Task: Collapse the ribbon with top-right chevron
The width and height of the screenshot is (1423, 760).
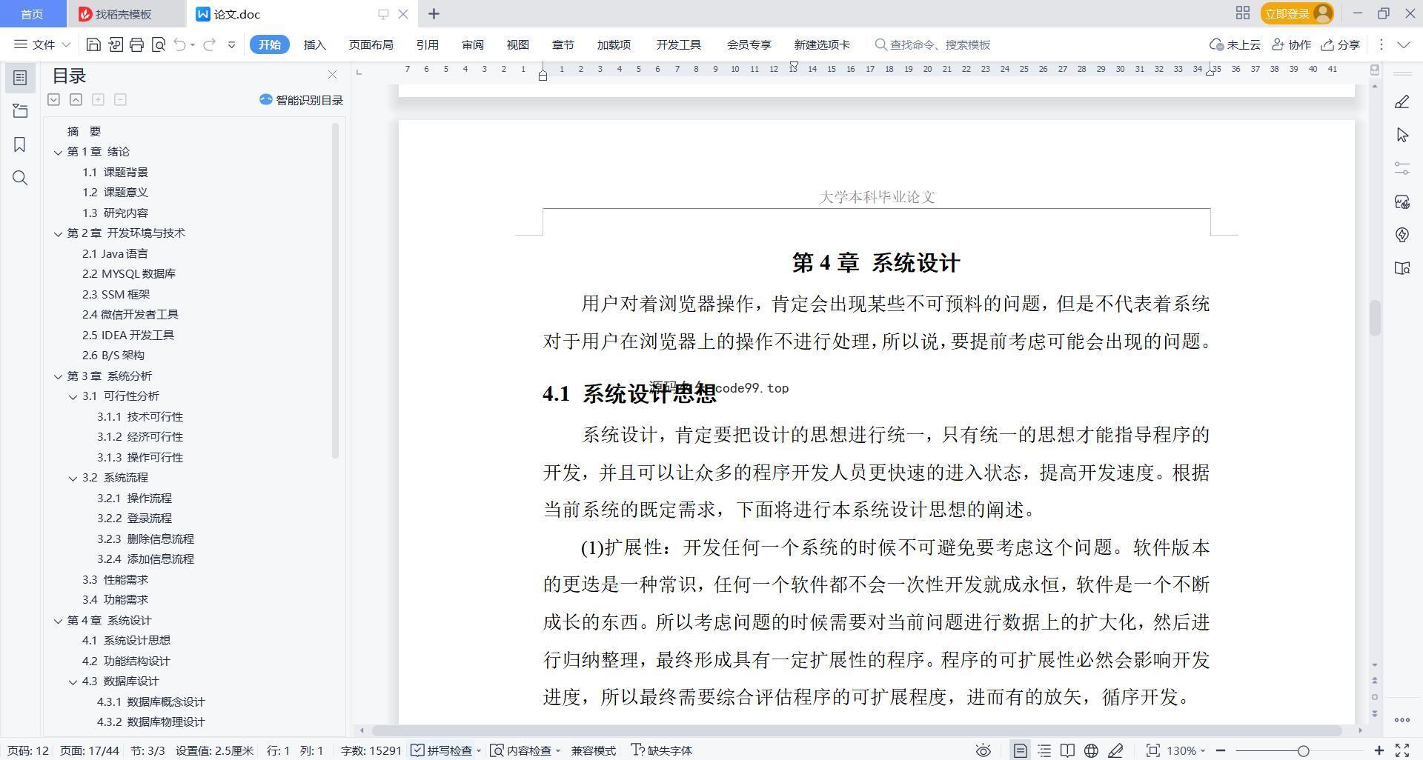Action: 1403,44
